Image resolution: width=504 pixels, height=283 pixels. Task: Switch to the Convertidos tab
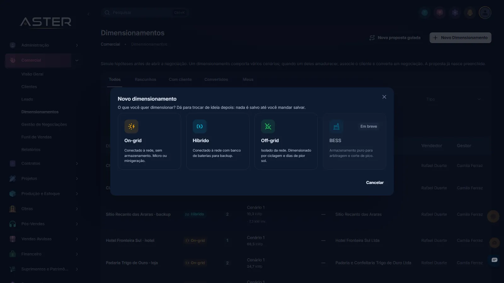216,80
